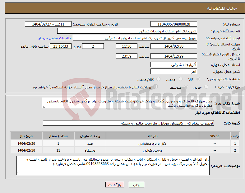Click the اطلاعات کالاهای مورد نیاز heading
Image resolution: width=245 pixels, height=193 pixels.
tap(217, 113)
